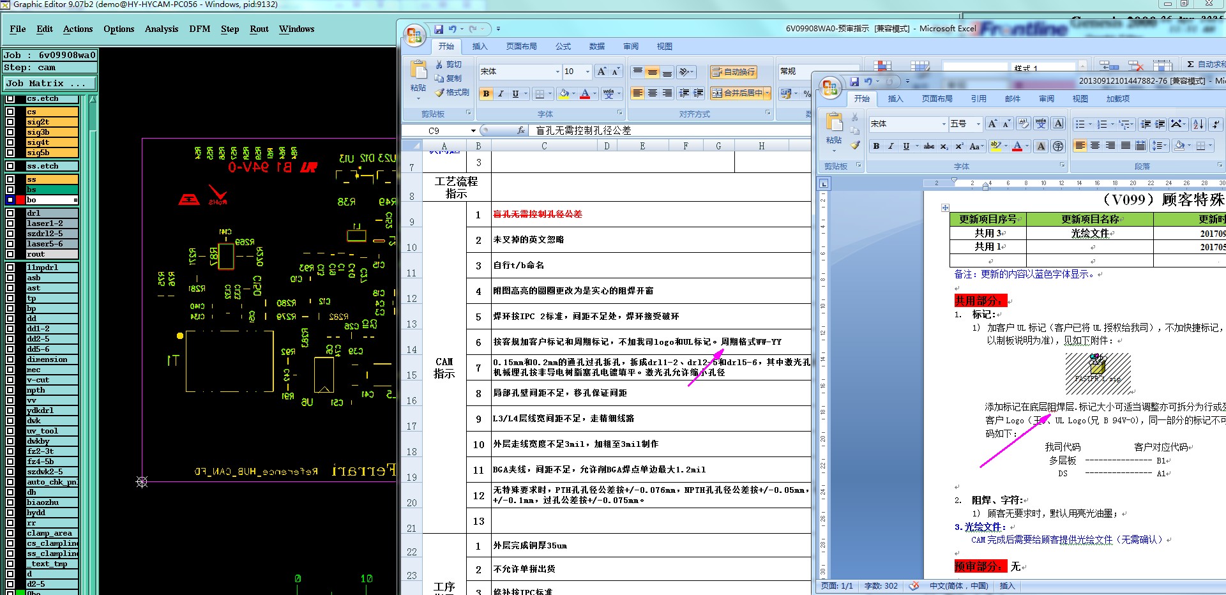1226x595 pixels.
Task: Toggle the sig2t layer checkbox
Action: [10, 122]
